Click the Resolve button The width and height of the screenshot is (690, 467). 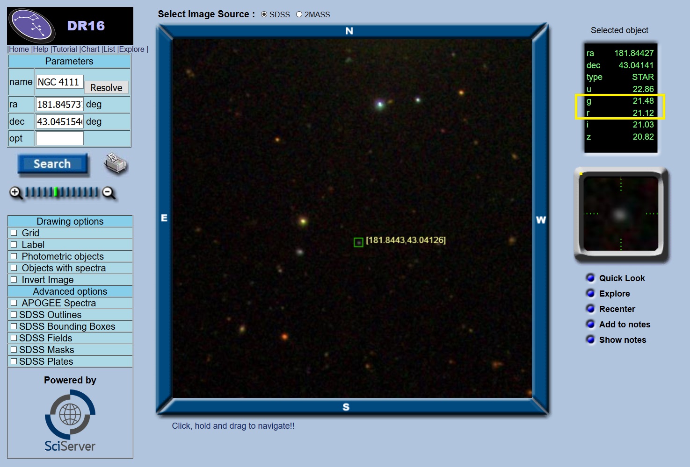click(106, 87)
